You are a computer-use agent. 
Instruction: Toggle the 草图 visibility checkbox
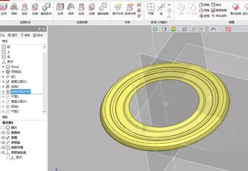[4, 137]
